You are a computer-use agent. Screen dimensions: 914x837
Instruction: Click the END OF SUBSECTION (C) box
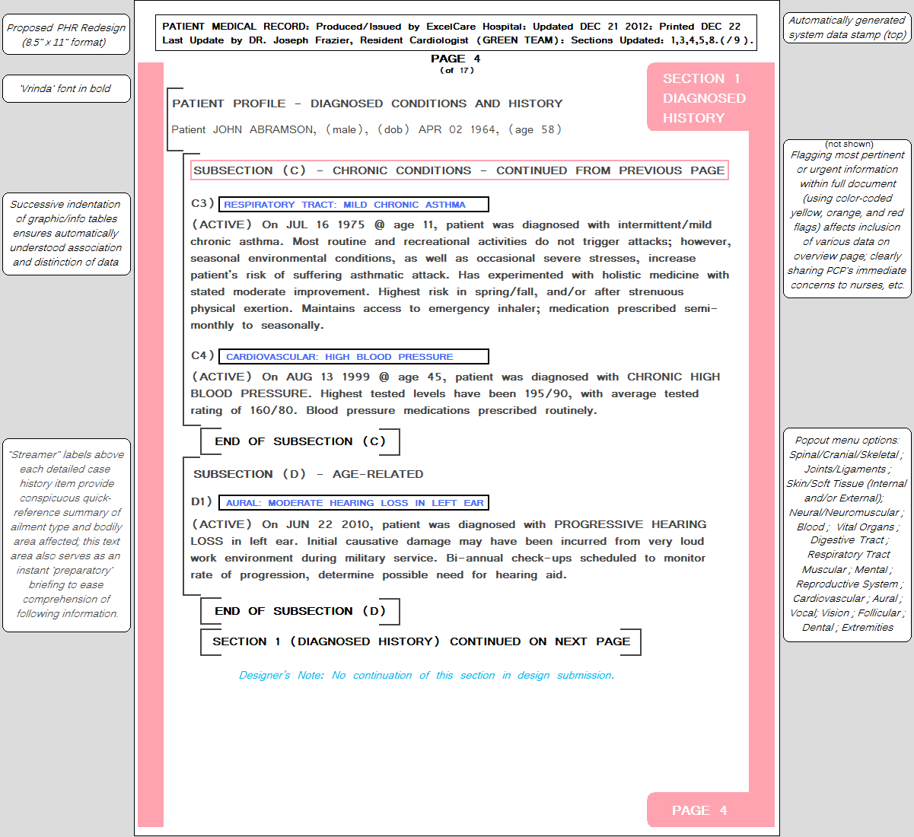click(300, 441)
